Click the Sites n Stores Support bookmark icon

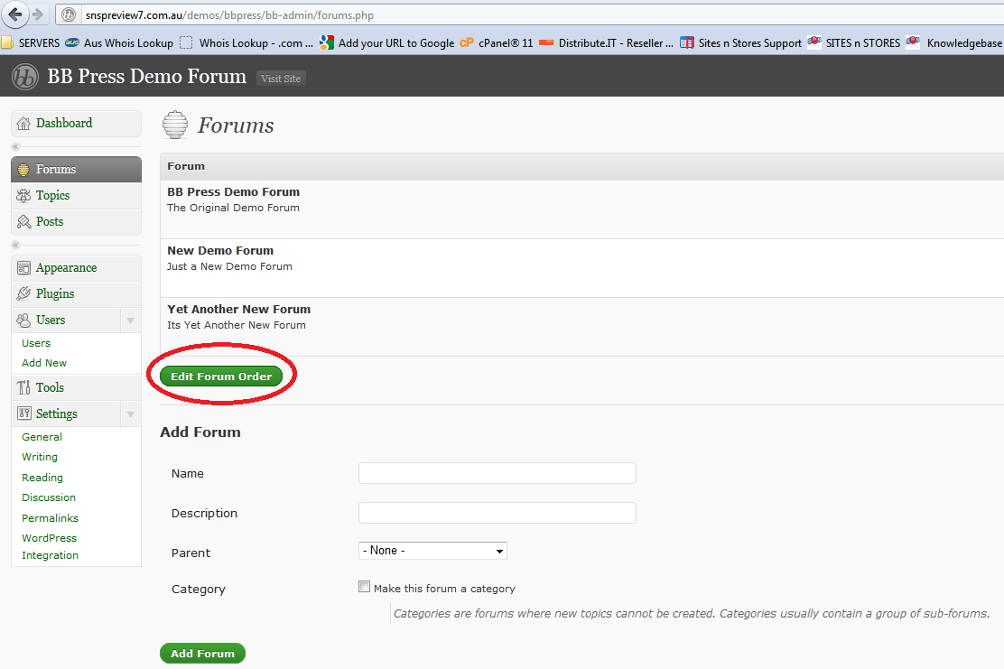[x=686, y=43]
